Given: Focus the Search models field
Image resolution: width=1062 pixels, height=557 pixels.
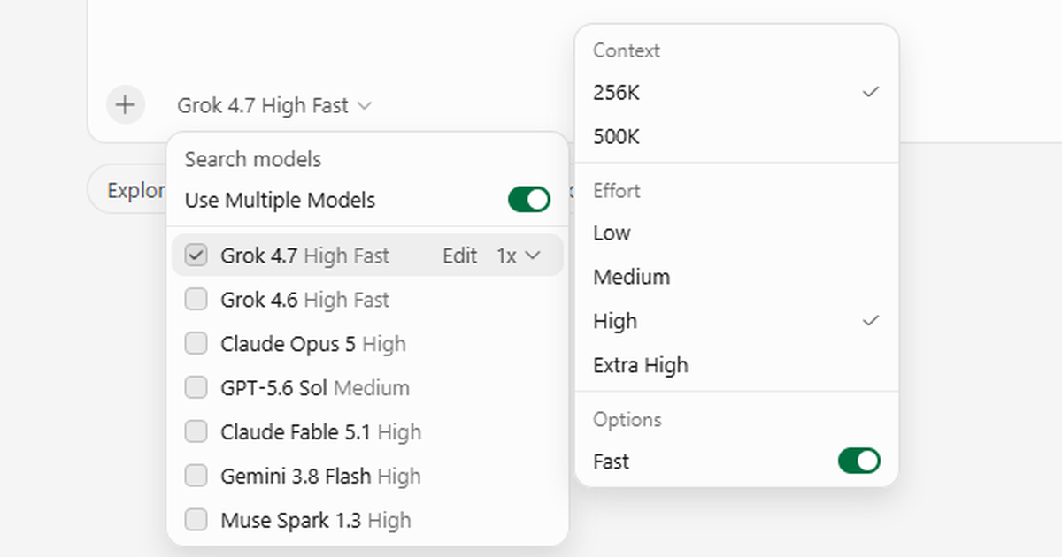Looking at the screenshot, I should pos(367,159).
